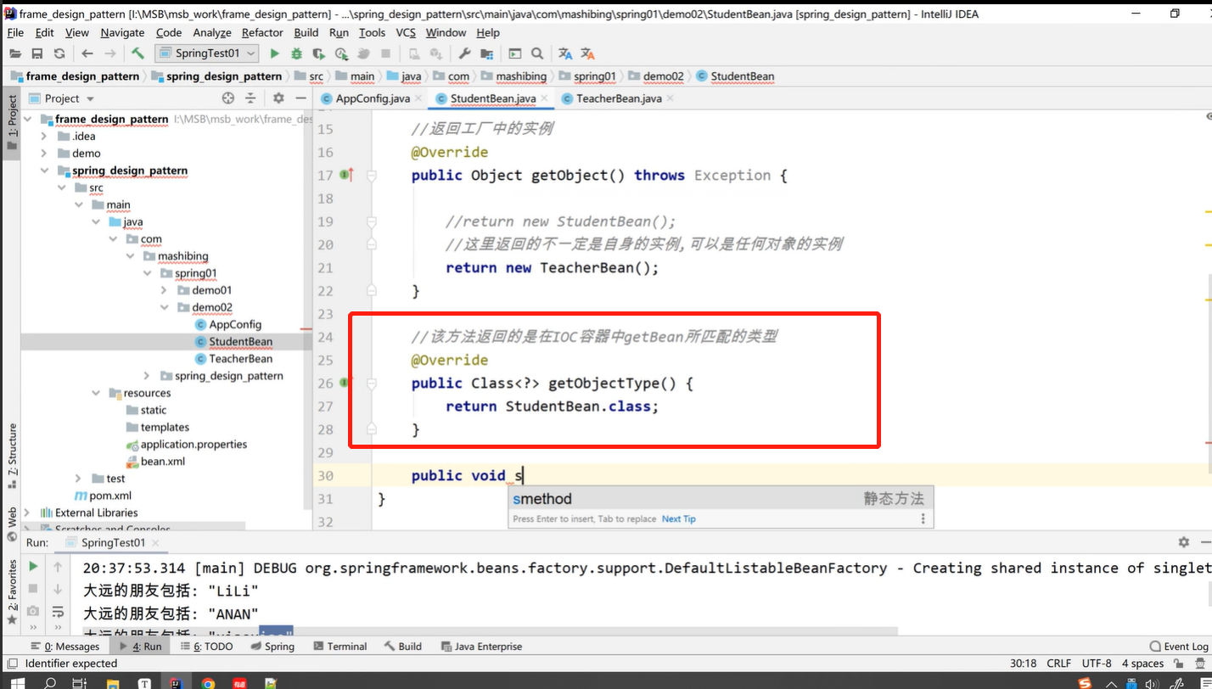Open the Event Log button
This screenshot has height=689, width=1212.
[x=1179, y=647]
